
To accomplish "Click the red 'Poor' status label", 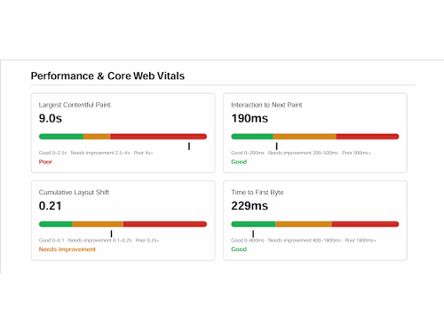I will [45, 162].
